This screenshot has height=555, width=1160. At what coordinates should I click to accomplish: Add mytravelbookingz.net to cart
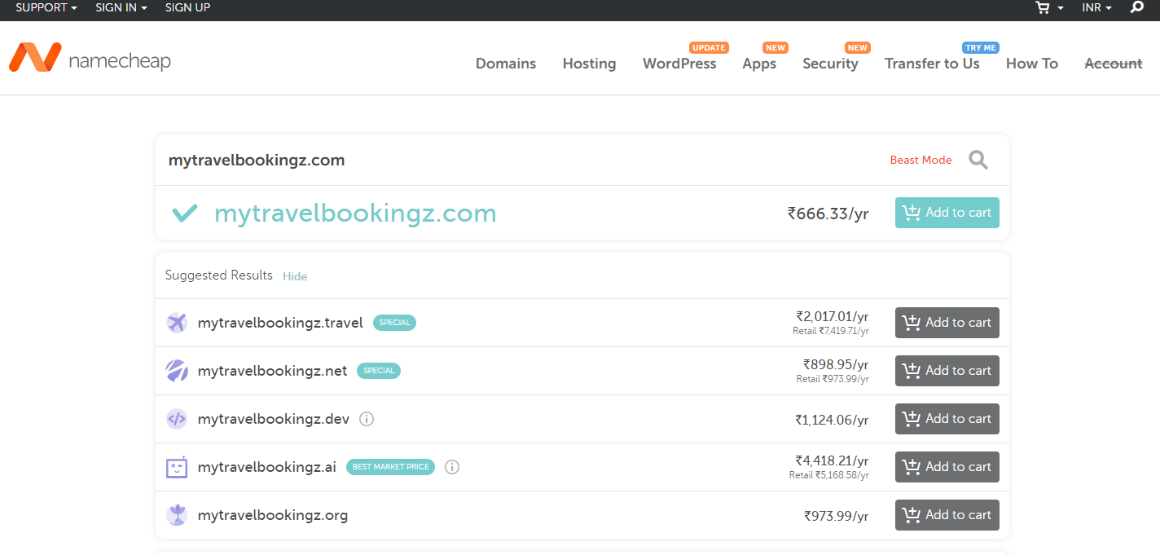point(947,371)
